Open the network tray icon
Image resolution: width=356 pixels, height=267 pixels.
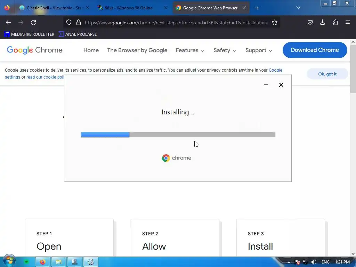306,262
